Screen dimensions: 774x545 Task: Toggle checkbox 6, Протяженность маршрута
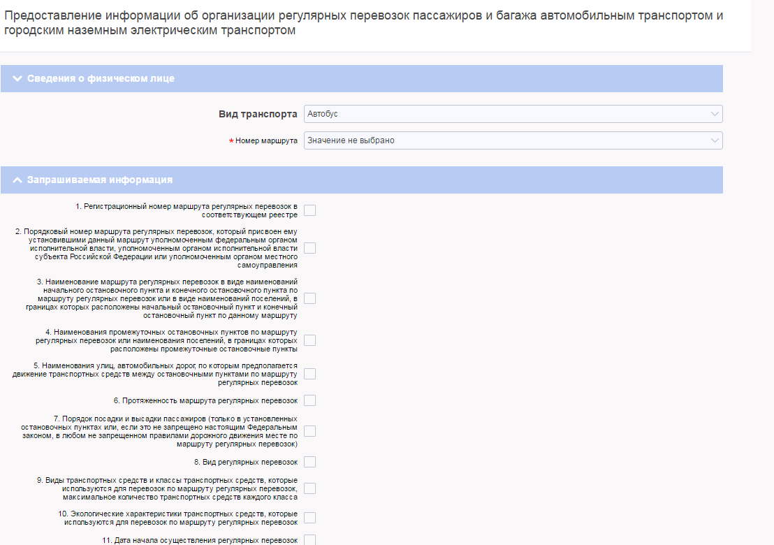click(x=309, y=400)
